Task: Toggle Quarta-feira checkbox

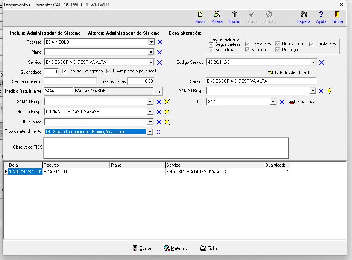Action: click(278, 44)
